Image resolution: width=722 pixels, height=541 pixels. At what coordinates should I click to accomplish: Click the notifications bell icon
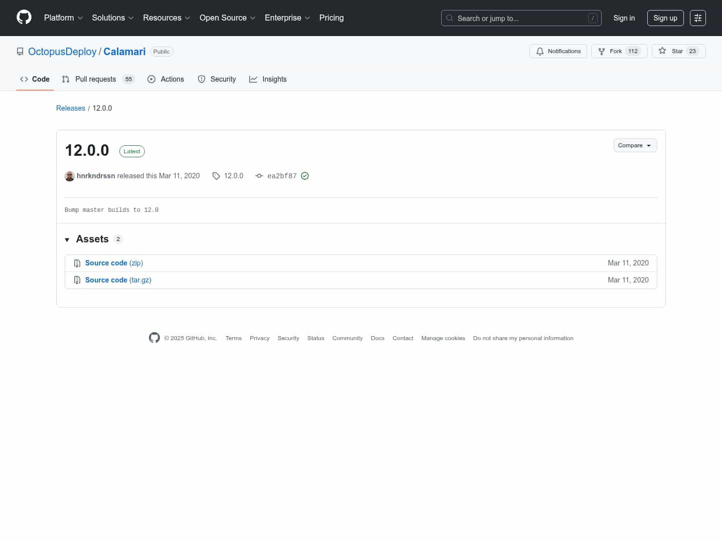tap(539, 51)
